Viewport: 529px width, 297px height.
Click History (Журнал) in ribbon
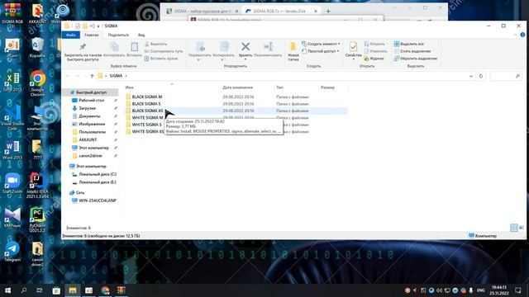tap(374, 59)
